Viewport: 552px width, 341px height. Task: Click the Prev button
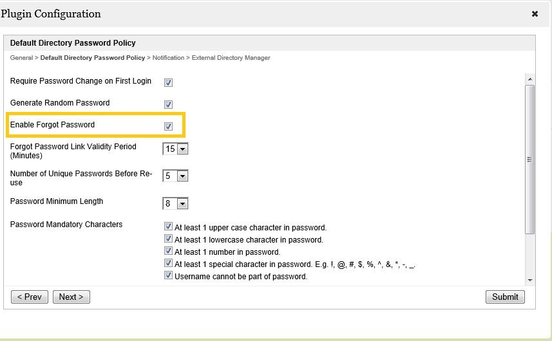point(30,297)
